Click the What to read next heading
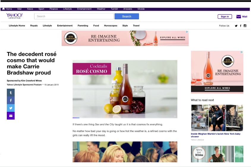Viewport: 251px width, 167px height. (x=202, y=100)
